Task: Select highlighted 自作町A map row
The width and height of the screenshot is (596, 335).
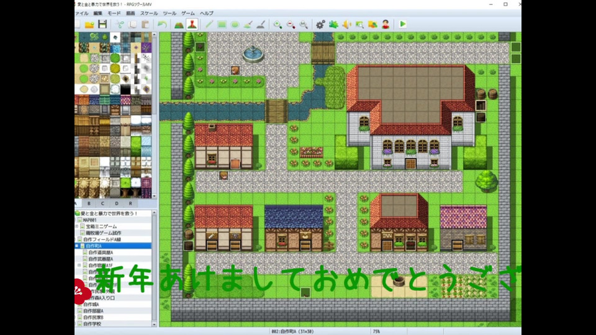Action: pyautogui.click(x=113, y=246)
